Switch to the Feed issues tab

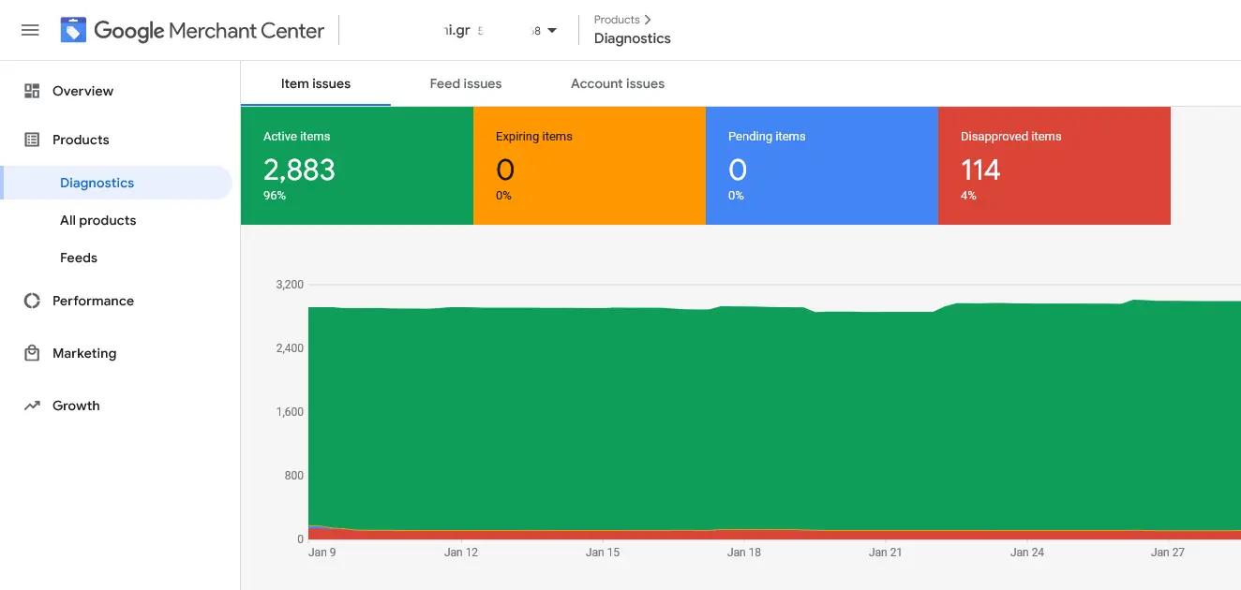466,83
